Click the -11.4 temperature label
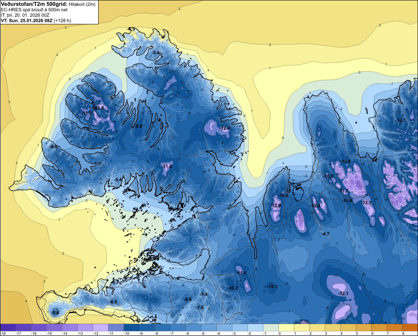The width and height of the screenshot is (418, 336). click(242, 273)
